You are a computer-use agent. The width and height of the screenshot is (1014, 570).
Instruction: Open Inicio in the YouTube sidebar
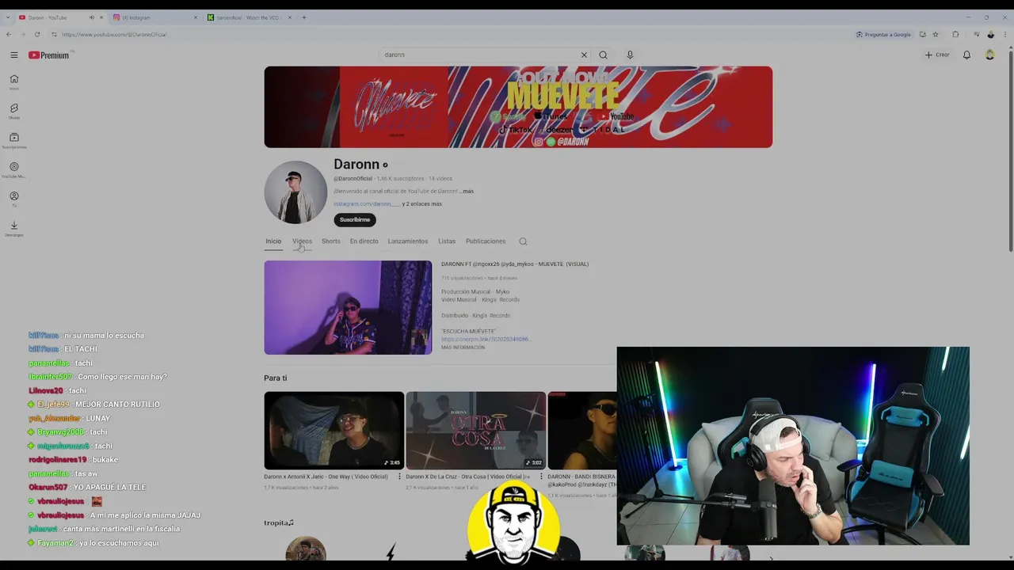click(x=13, y=82)
